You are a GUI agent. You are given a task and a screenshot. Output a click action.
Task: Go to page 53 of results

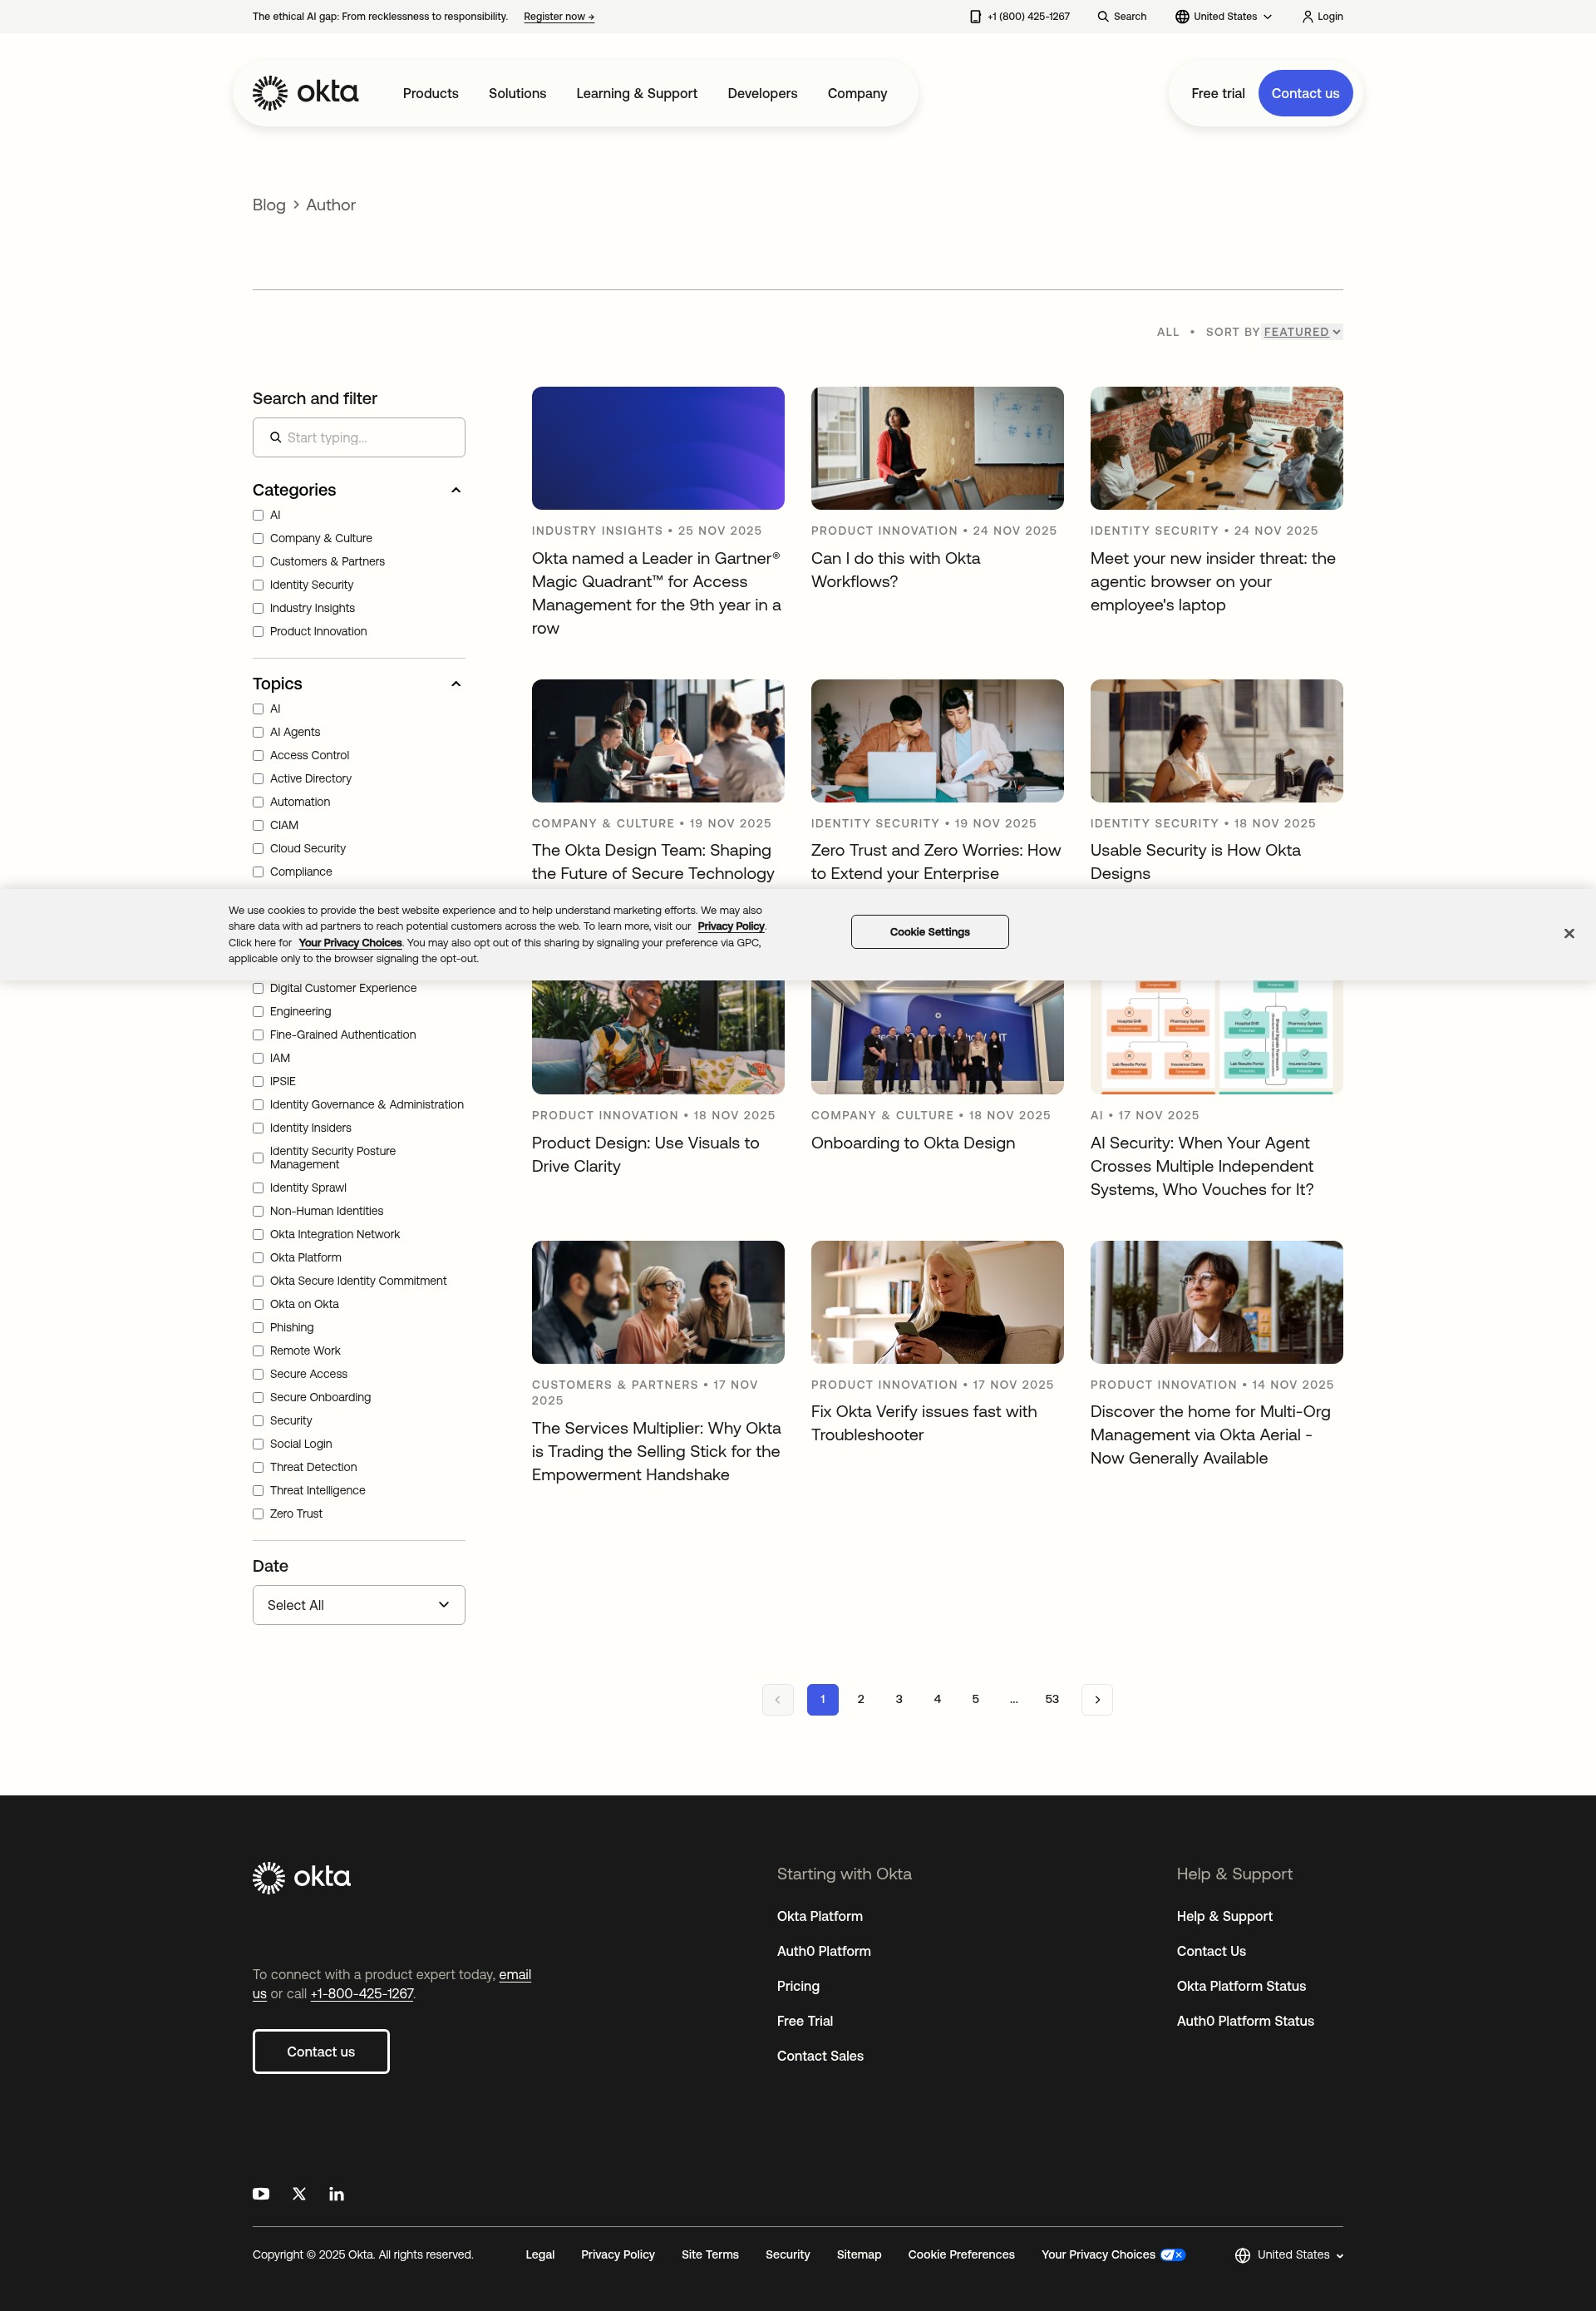1052,1700
